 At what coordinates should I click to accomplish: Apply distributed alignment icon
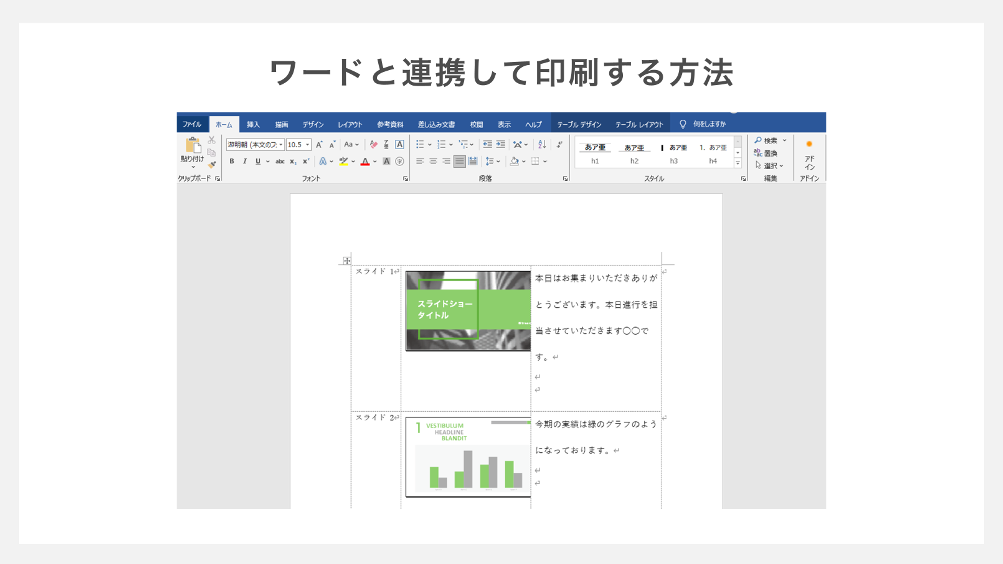pos(473,162)
